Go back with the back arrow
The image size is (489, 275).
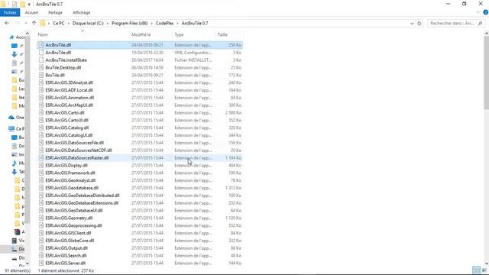[7, 23]
